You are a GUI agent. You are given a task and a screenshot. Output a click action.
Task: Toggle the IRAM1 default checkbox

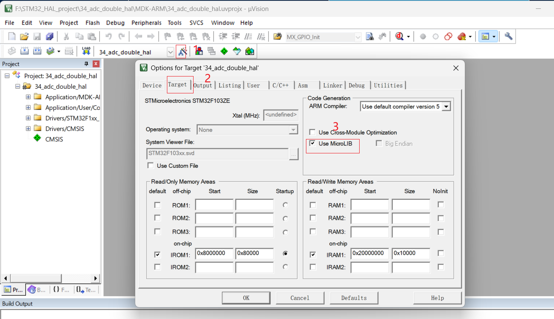pyautogui.click(x=313, y=254)
